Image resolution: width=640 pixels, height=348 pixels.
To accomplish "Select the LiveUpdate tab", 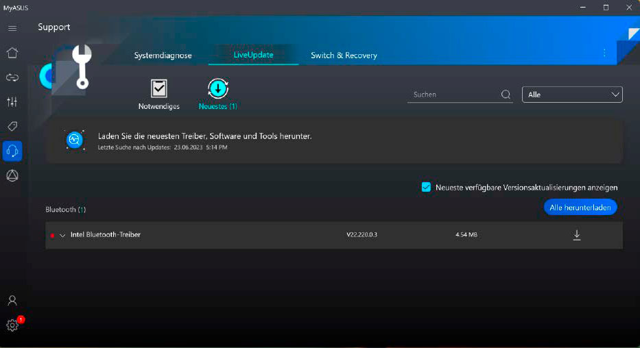I will [254, 55].
